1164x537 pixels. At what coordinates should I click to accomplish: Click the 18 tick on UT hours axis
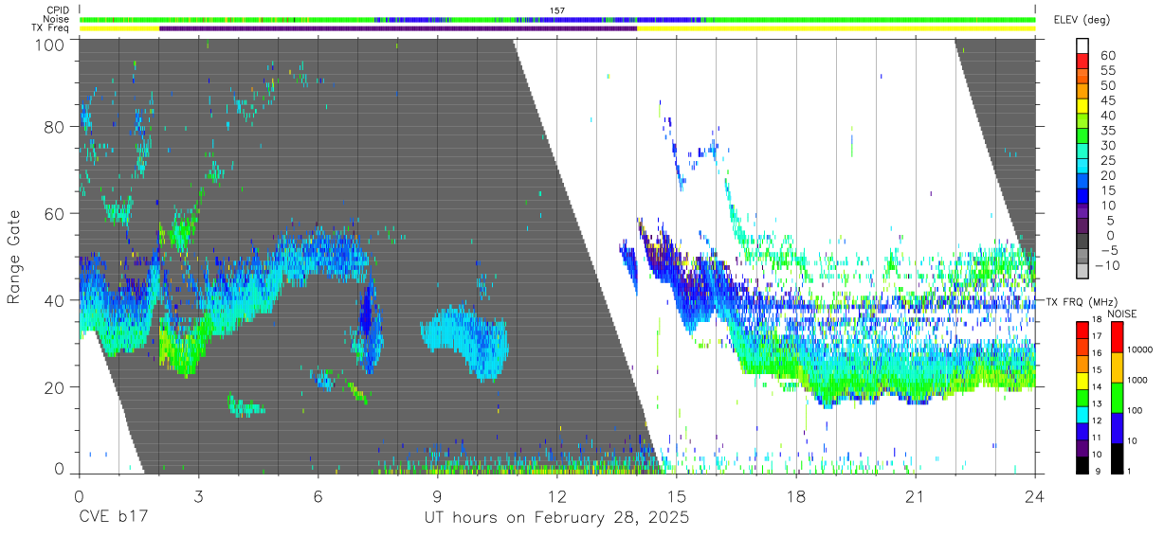pos(796,496)
